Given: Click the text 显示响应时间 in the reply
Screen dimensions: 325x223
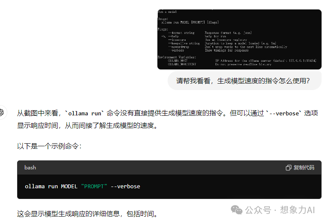Looking at the screenshot, I should point(38,126).
